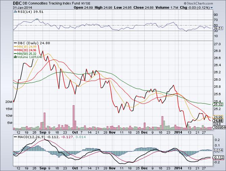Click the 20M volume axis label

9,102
